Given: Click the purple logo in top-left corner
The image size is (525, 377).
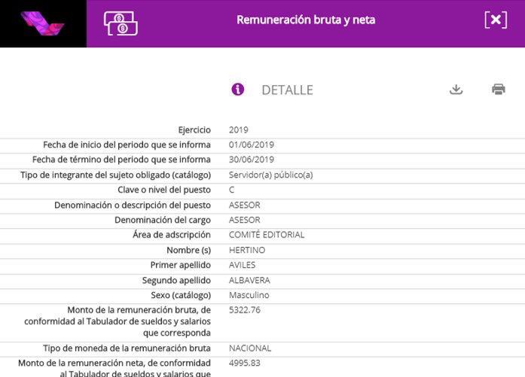Looking at the screenshot, I should [x=42, y=23].
